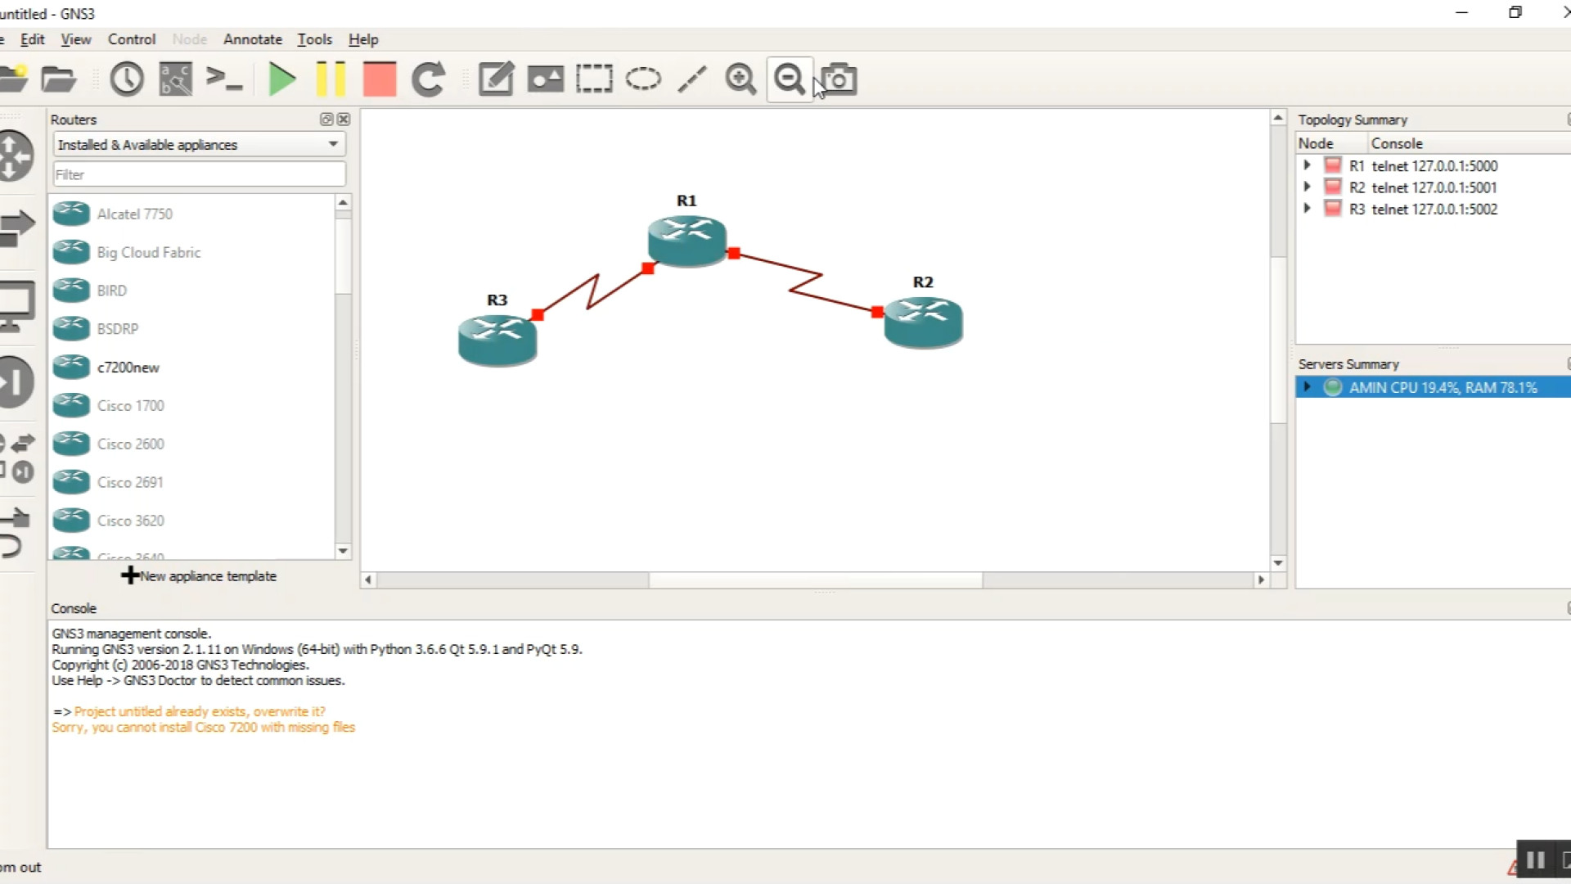Select the draw line tool
This screenshot has height=884, width=1571.
[692, 79]
